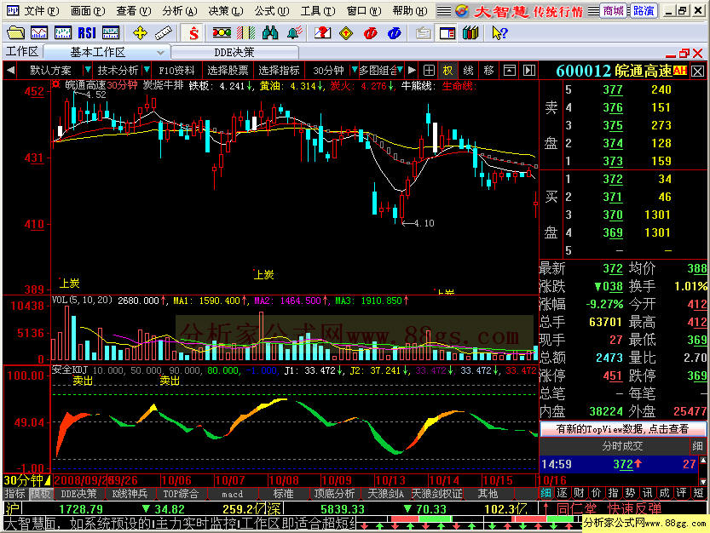Image resolution: width=710 pixels, height=533 pixels.
Task: Click the crosshair grid icon in chart toolbar
Action: 429,71
